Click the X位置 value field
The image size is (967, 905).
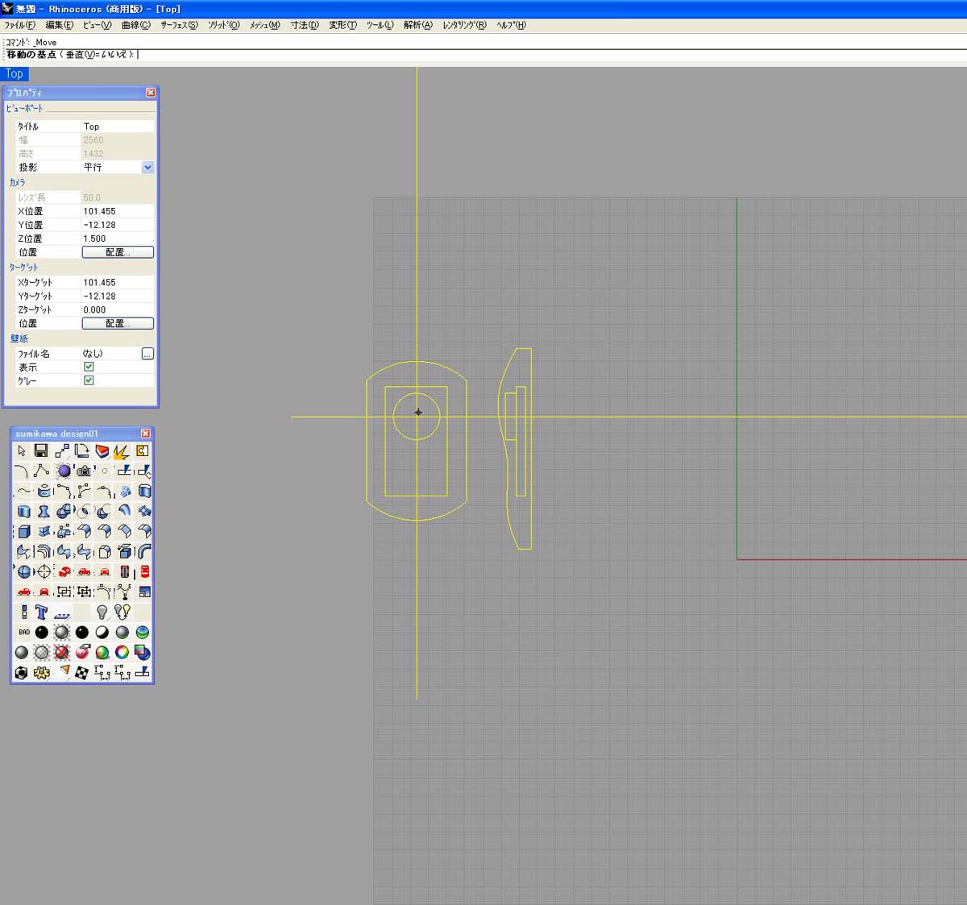(x=118, y=211)
